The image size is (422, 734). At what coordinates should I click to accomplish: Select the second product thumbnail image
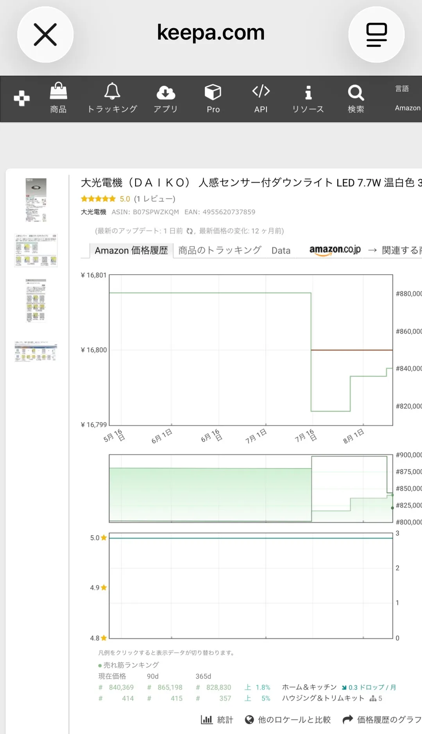pyautogui.click(x=36, y=251)
